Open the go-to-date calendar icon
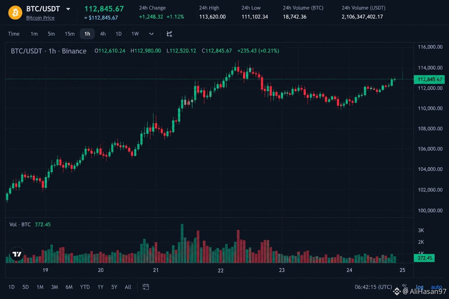Viewport: 449px width, 299px height. (x=146, y=287)
